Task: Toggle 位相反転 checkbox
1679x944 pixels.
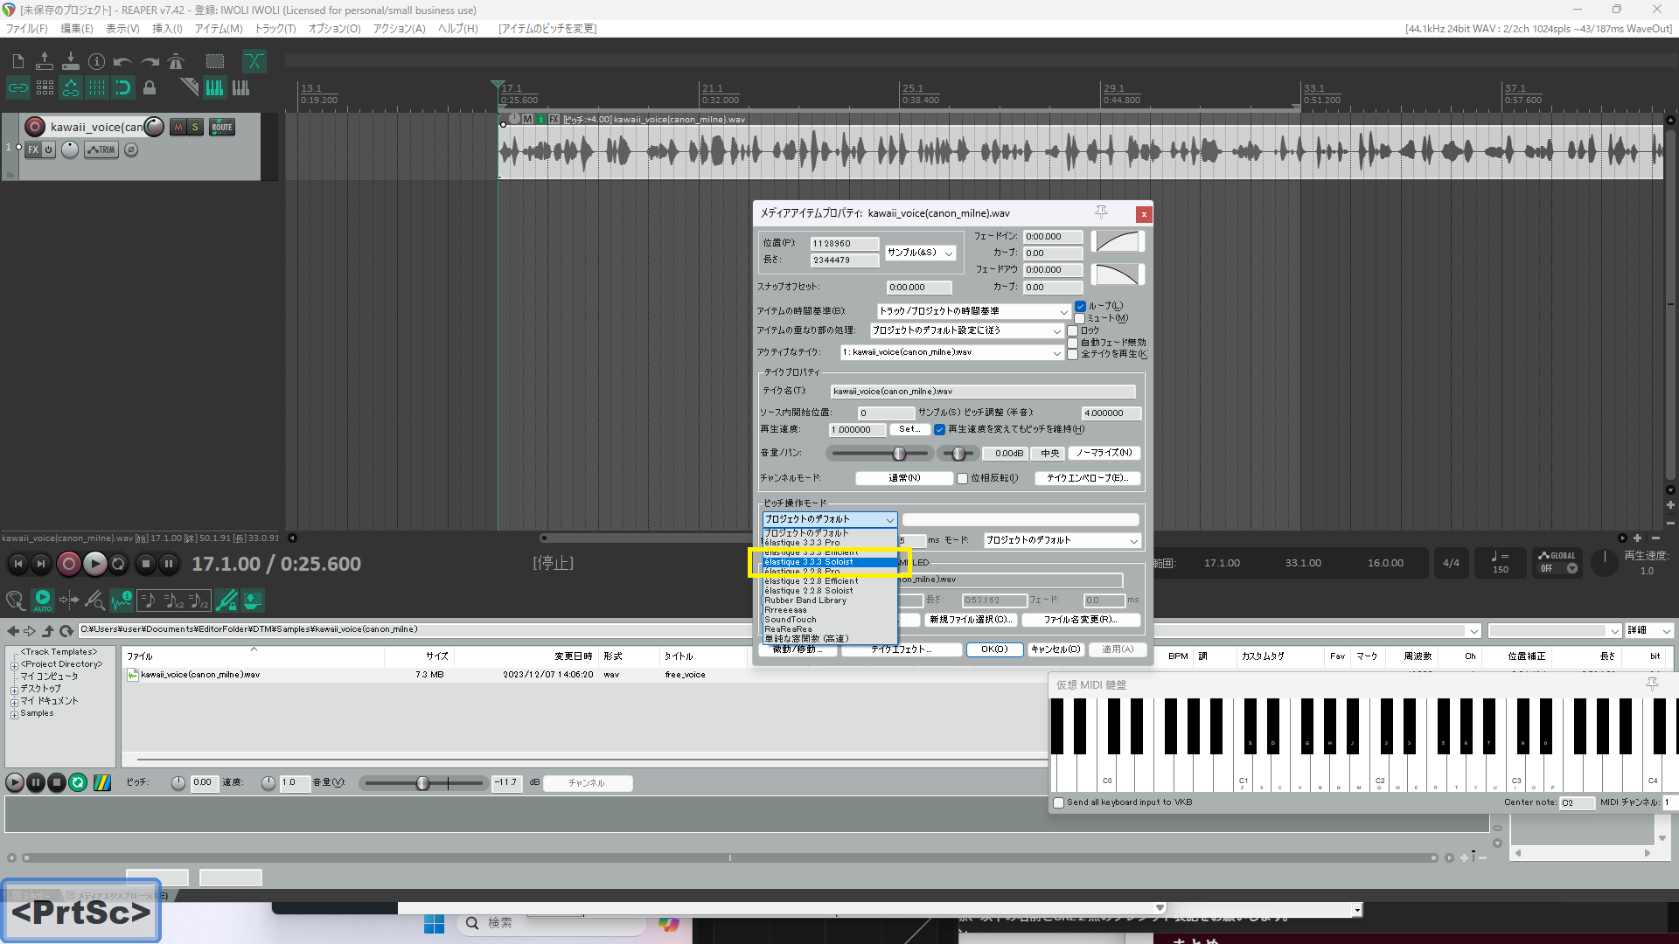Action: (x=962, y=478)
